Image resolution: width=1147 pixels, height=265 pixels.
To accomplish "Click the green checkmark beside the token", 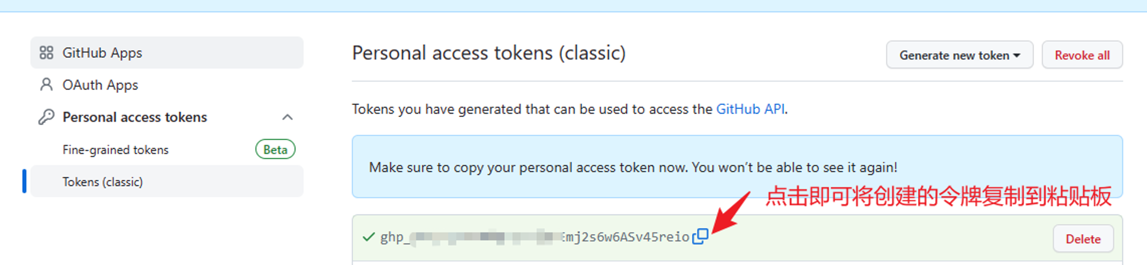I will pos(369,237).
